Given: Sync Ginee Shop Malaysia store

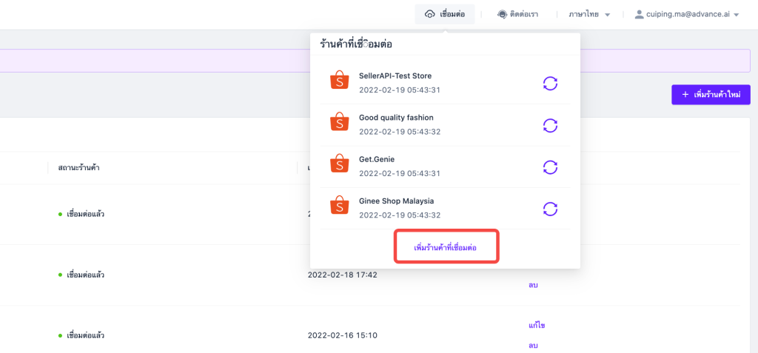Looking at the screenshot, I should 550,209.
